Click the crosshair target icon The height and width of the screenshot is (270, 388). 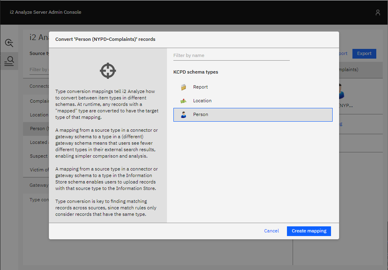[108, 71]
